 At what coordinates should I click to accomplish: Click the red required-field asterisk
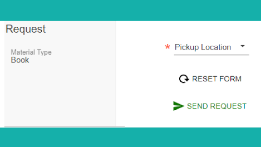(168, 47)
